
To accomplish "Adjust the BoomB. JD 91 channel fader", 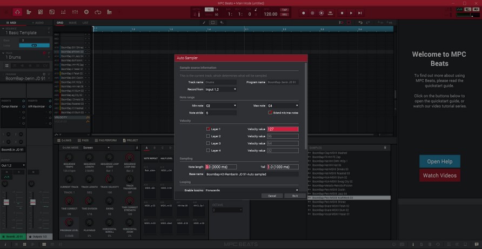I will pos(6,202).
